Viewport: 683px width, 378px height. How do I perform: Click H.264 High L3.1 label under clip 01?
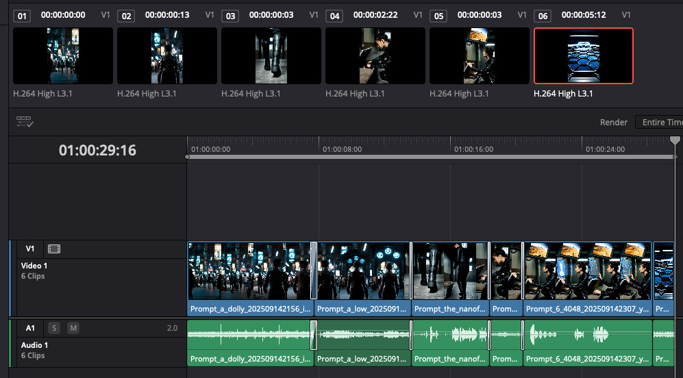point(42,94)
